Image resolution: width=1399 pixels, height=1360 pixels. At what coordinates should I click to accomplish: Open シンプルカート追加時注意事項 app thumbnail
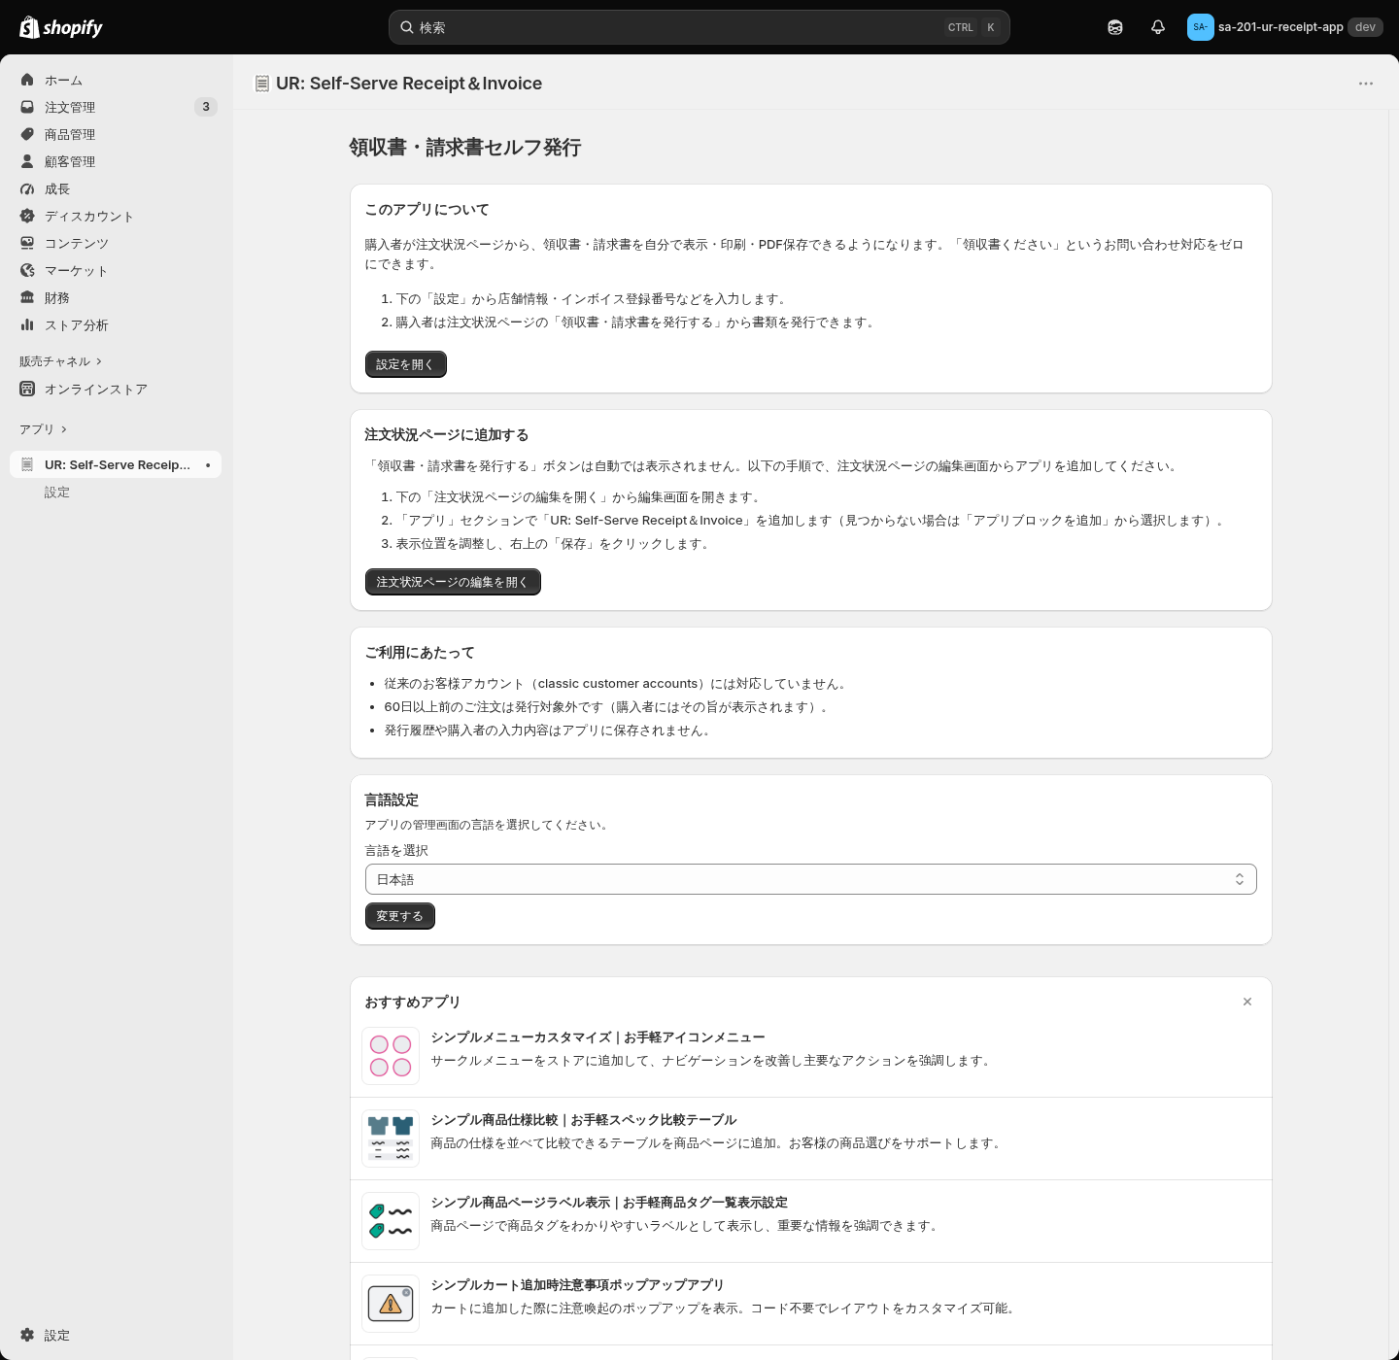[391, 1304]
